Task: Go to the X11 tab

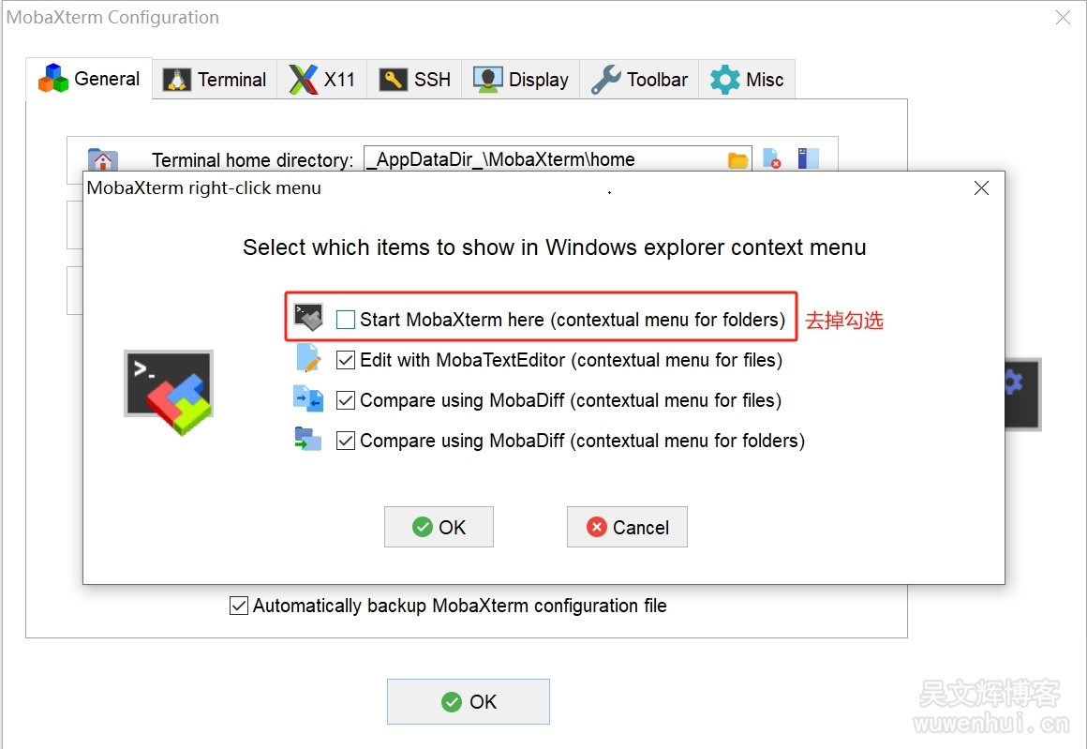Action: click(322, 80)
